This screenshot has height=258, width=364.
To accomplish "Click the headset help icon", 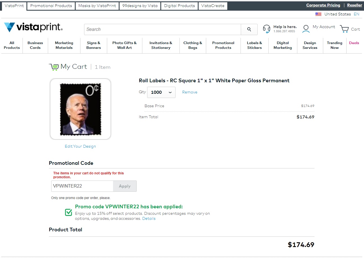I will [266, 29].
